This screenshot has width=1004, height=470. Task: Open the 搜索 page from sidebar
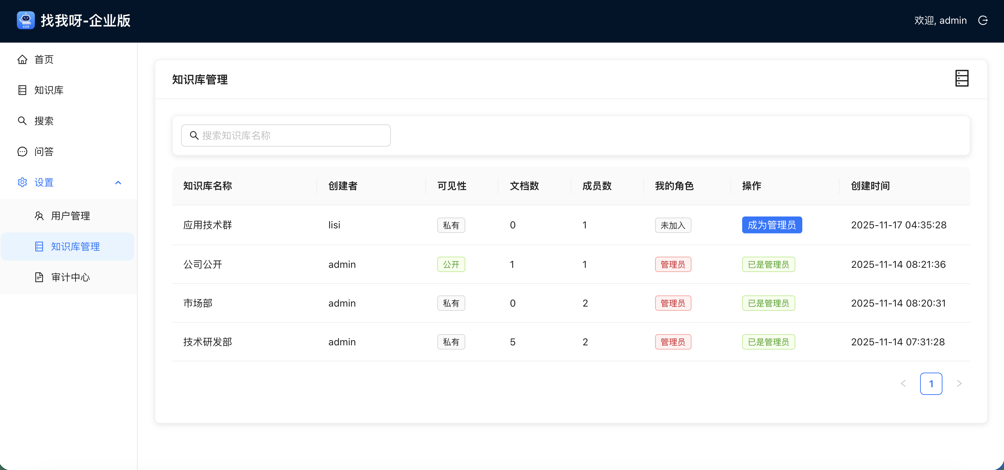44,121
